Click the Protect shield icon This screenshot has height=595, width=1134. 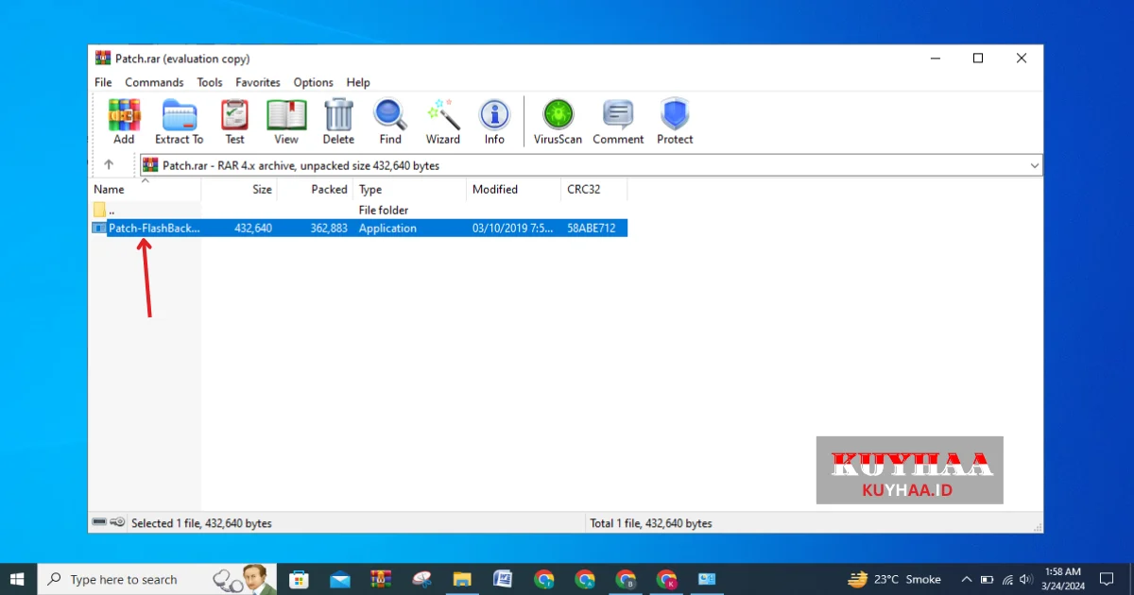pos(675,122)
